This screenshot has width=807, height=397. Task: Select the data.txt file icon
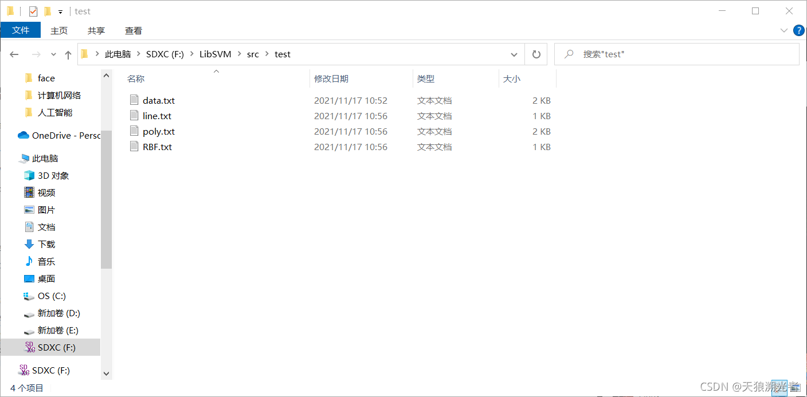pyautogui.click(x=134, y=100)
